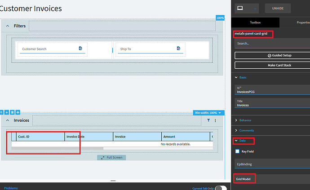
Task: Tick the Key Field checkbox
Action: point(238,151)
